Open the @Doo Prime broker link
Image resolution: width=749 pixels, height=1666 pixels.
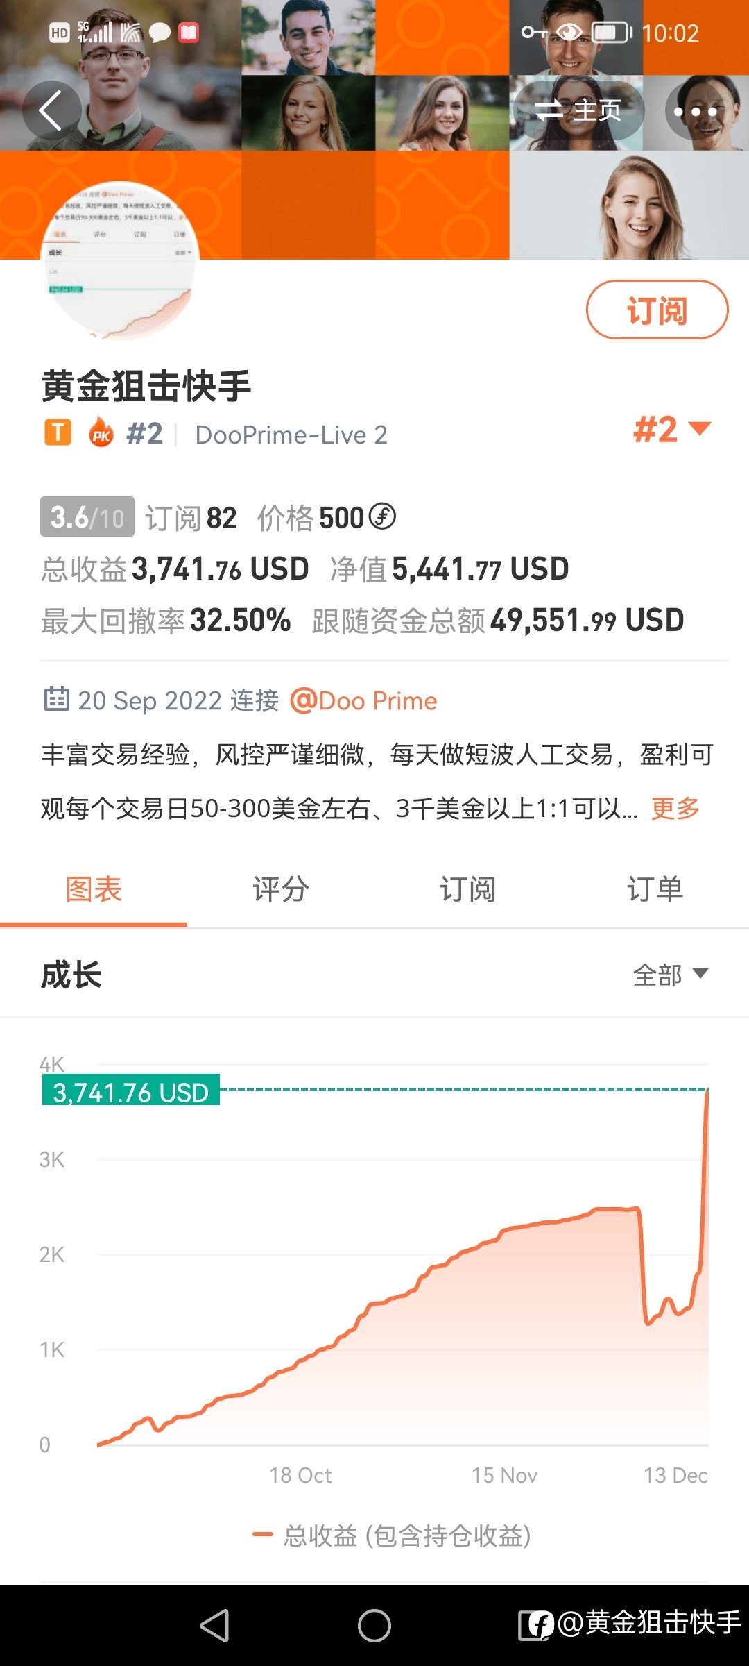363,700
